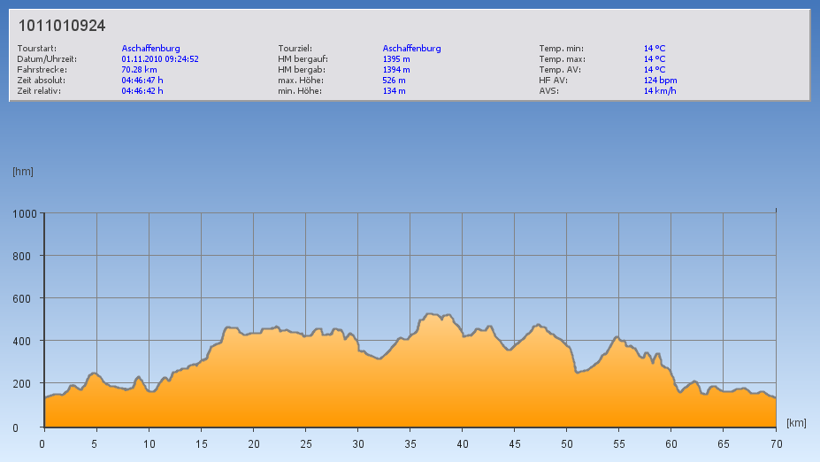The width and height of the screenshot is (820, 462).
Task: Click the HM bergauf value 1395 m
Action: pyautogui.click(x=396, y=59)
